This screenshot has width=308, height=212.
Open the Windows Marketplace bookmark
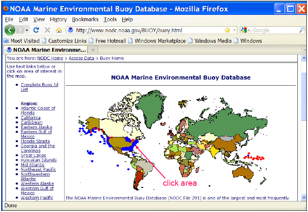coord(157,41)
